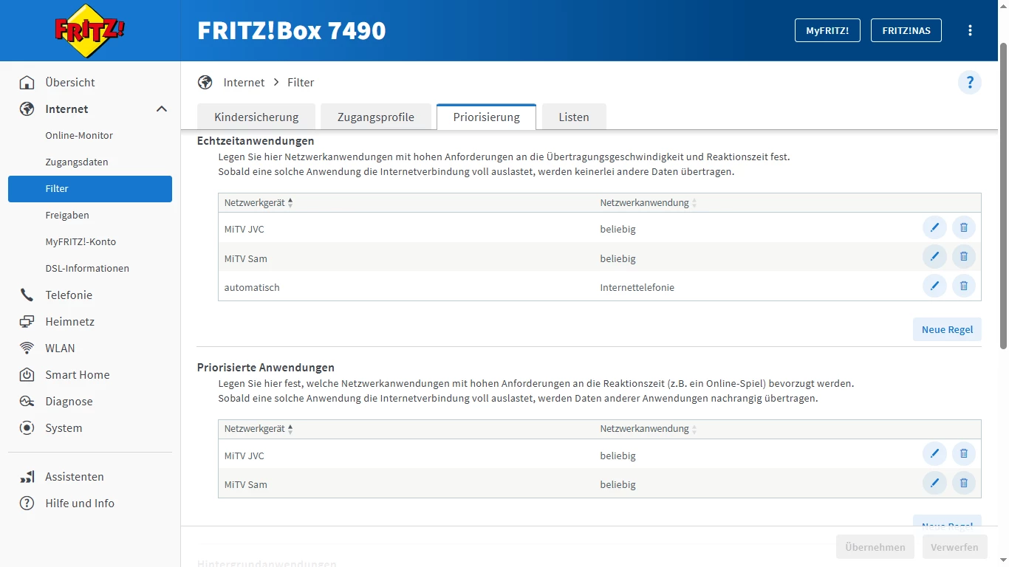Click the network icon beside Heimnetz
Viewport: 1009px width, 567px height.
(x=27, y=321)
